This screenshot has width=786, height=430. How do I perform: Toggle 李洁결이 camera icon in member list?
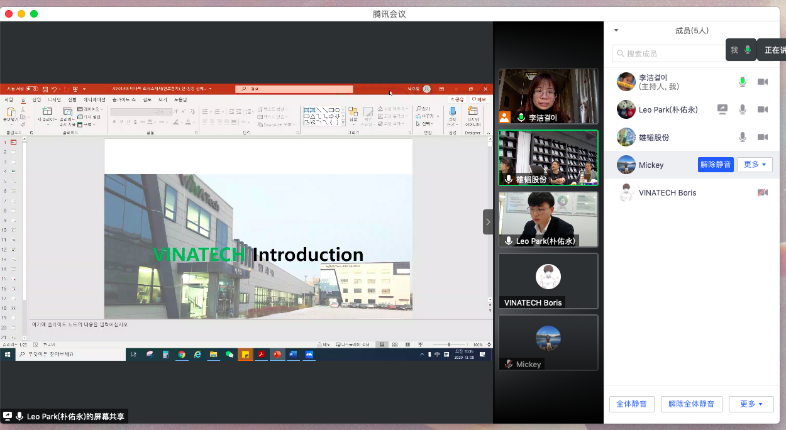pyautogui.click(x=763, y=82)
